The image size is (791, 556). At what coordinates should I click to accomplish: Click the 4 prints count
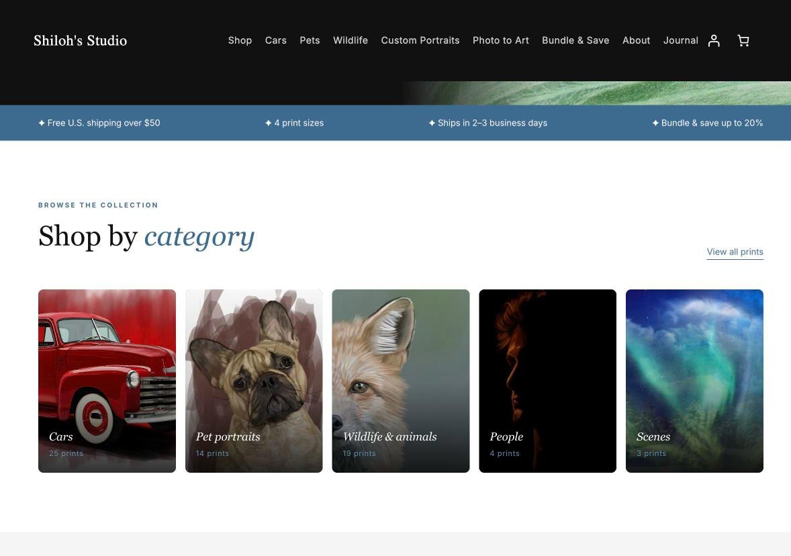pos(504,453)
